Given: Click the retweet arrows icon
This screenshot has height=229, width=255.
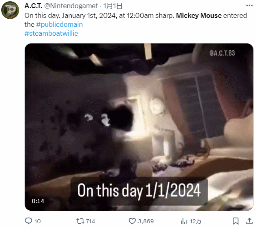Looking at the screenshot, I should click(x=80, y=221).
